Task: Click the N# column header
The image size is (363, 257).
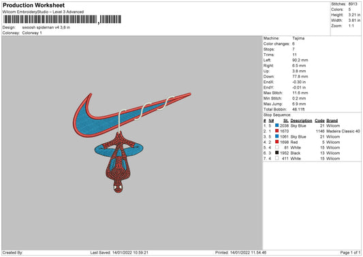Action: point(271,121)
